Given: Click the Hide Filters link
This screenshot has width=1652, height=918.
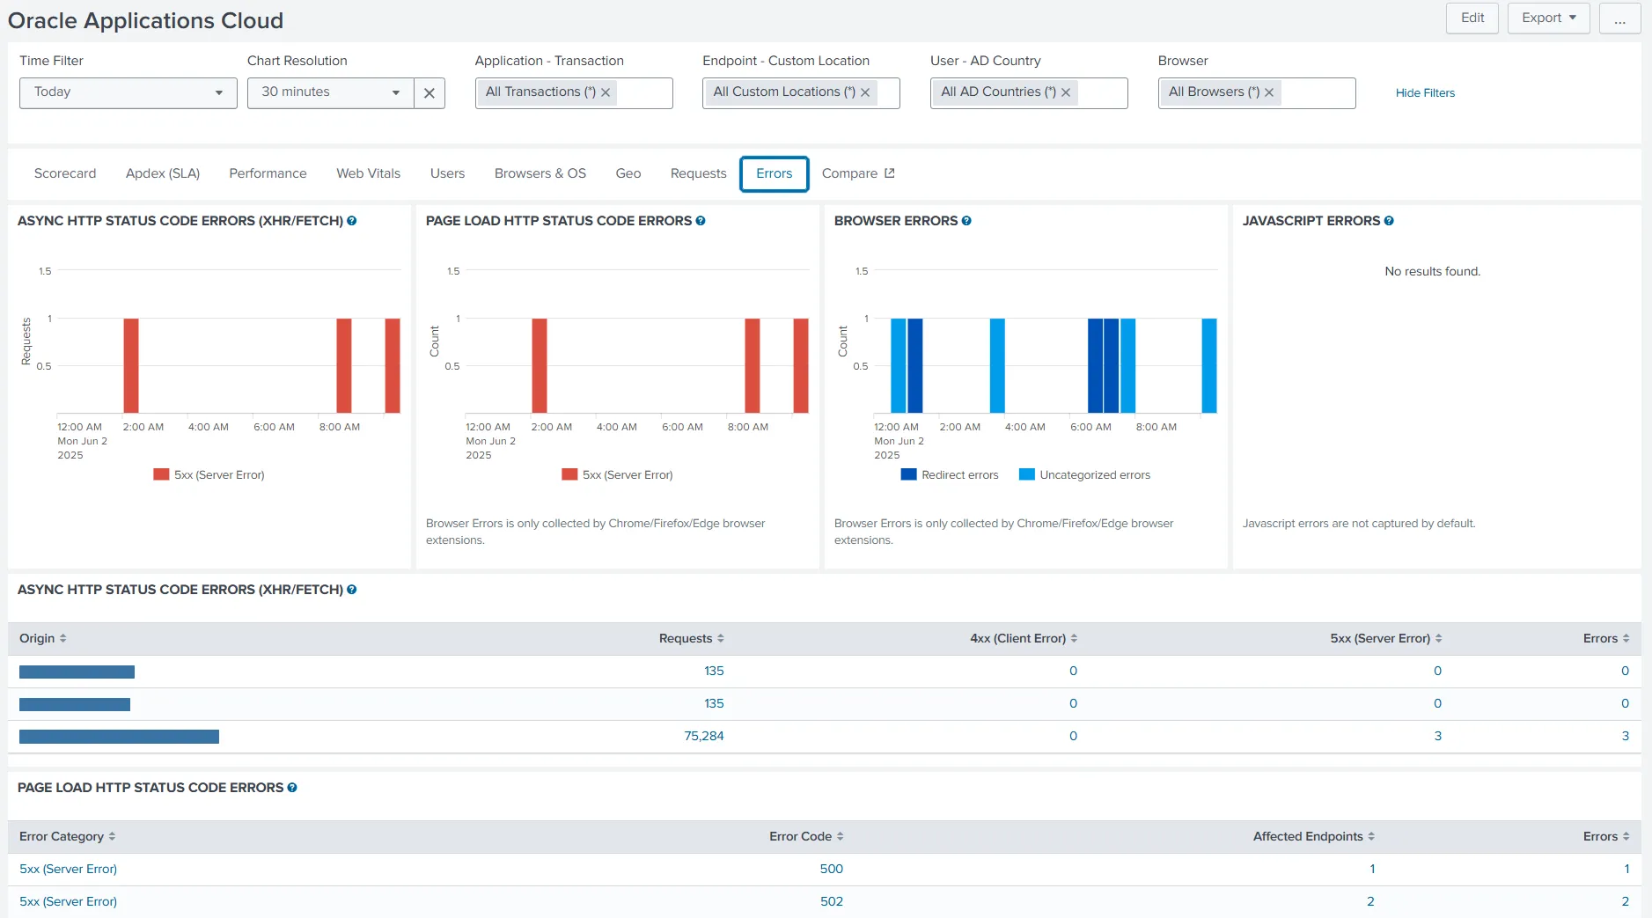Looking at the screenshot, I should pyautogui.click(x=1425, y=93).
